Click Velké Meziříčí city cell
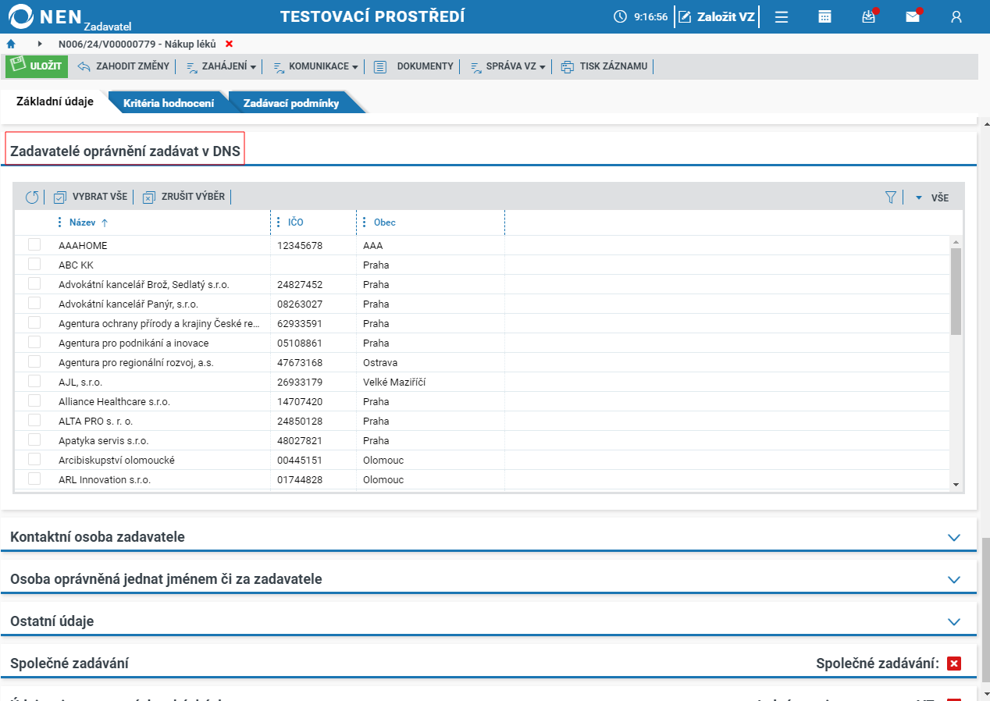 pyautogui.click(x=394, y=383)
